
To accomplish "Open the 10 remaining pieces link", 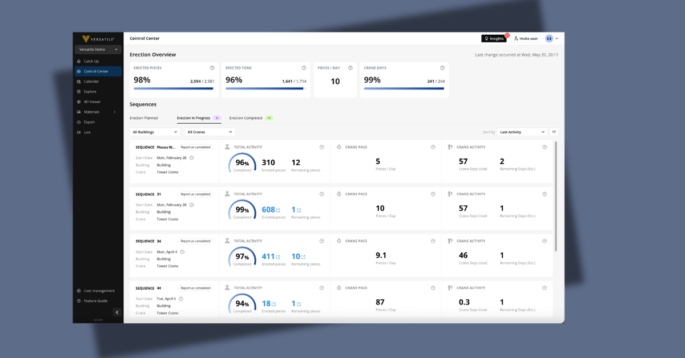I will 299,257.
